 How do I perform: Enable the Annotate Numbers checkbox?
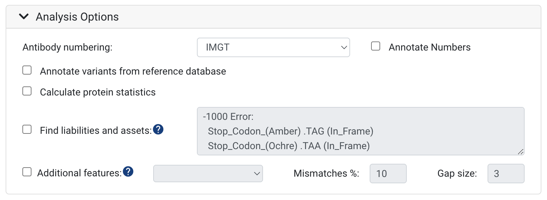[376, 46]
